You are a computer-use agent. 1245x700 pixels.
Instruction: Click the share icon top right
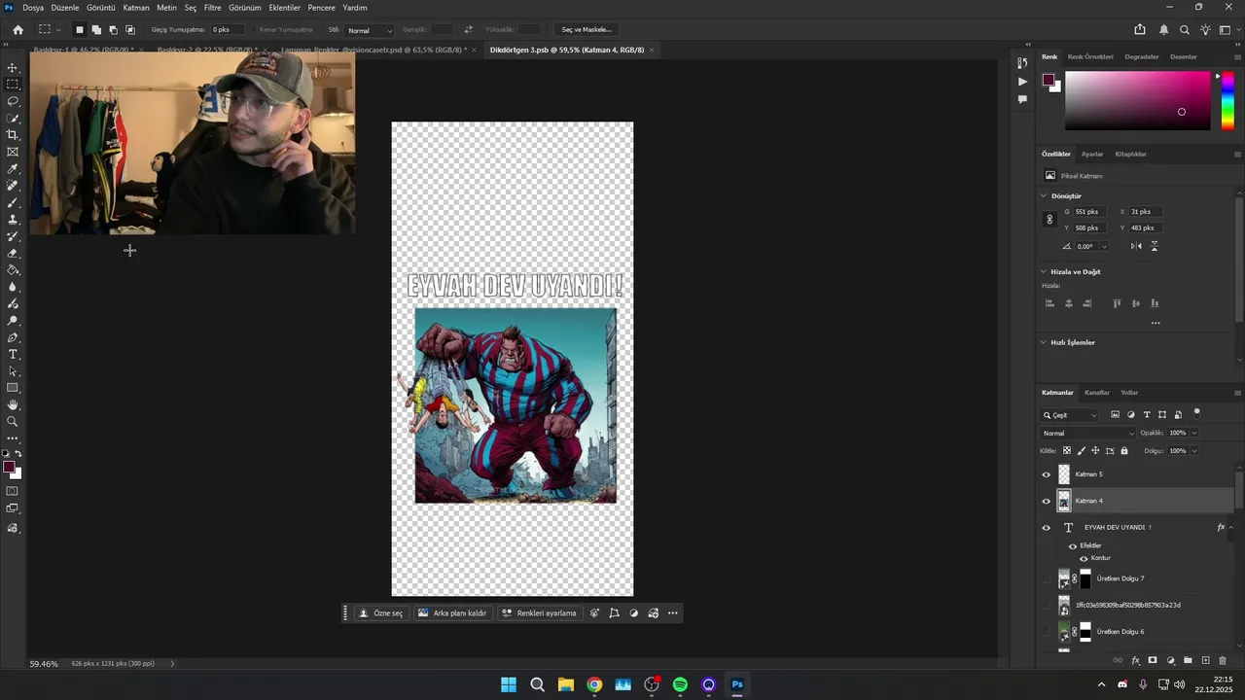[x=1139, y=29]
